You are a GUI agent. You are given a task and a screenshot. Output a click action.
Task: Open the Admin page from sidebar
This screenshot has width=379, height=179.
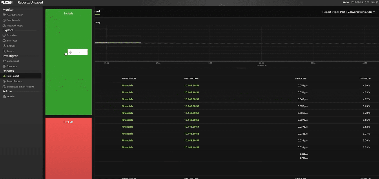click(x=10, y=96)
